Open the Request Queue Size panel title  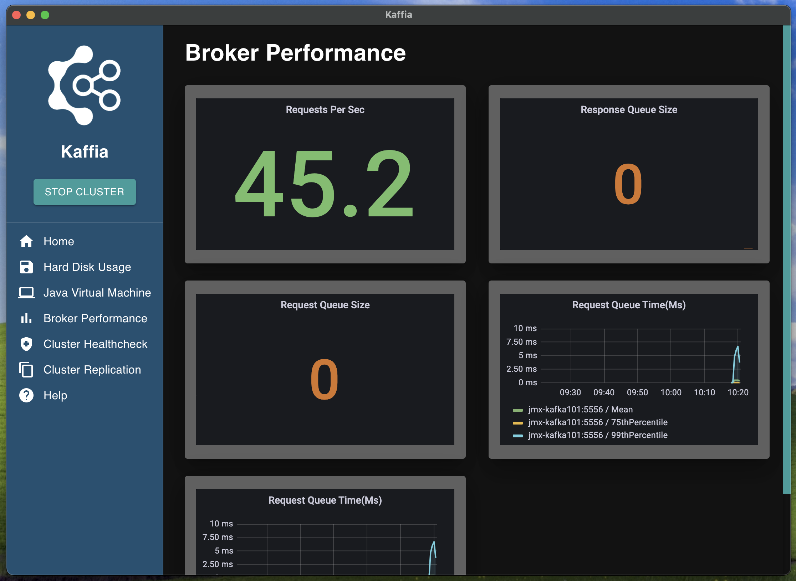[325, 305]
